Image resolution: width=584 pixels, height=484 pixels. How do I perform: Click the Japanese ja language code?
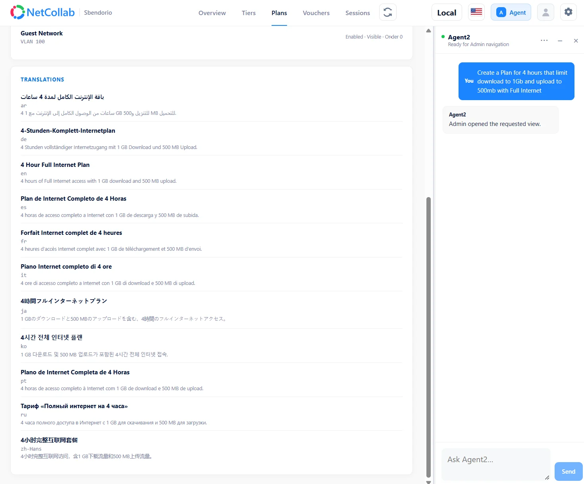[x=24, y=311]
